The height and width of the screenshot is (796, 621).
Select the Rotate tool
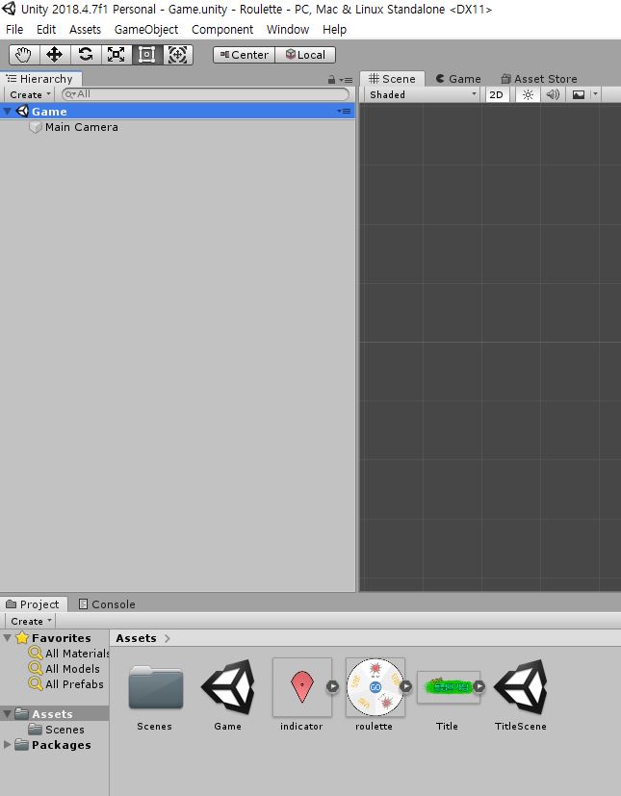coord(86,54)
